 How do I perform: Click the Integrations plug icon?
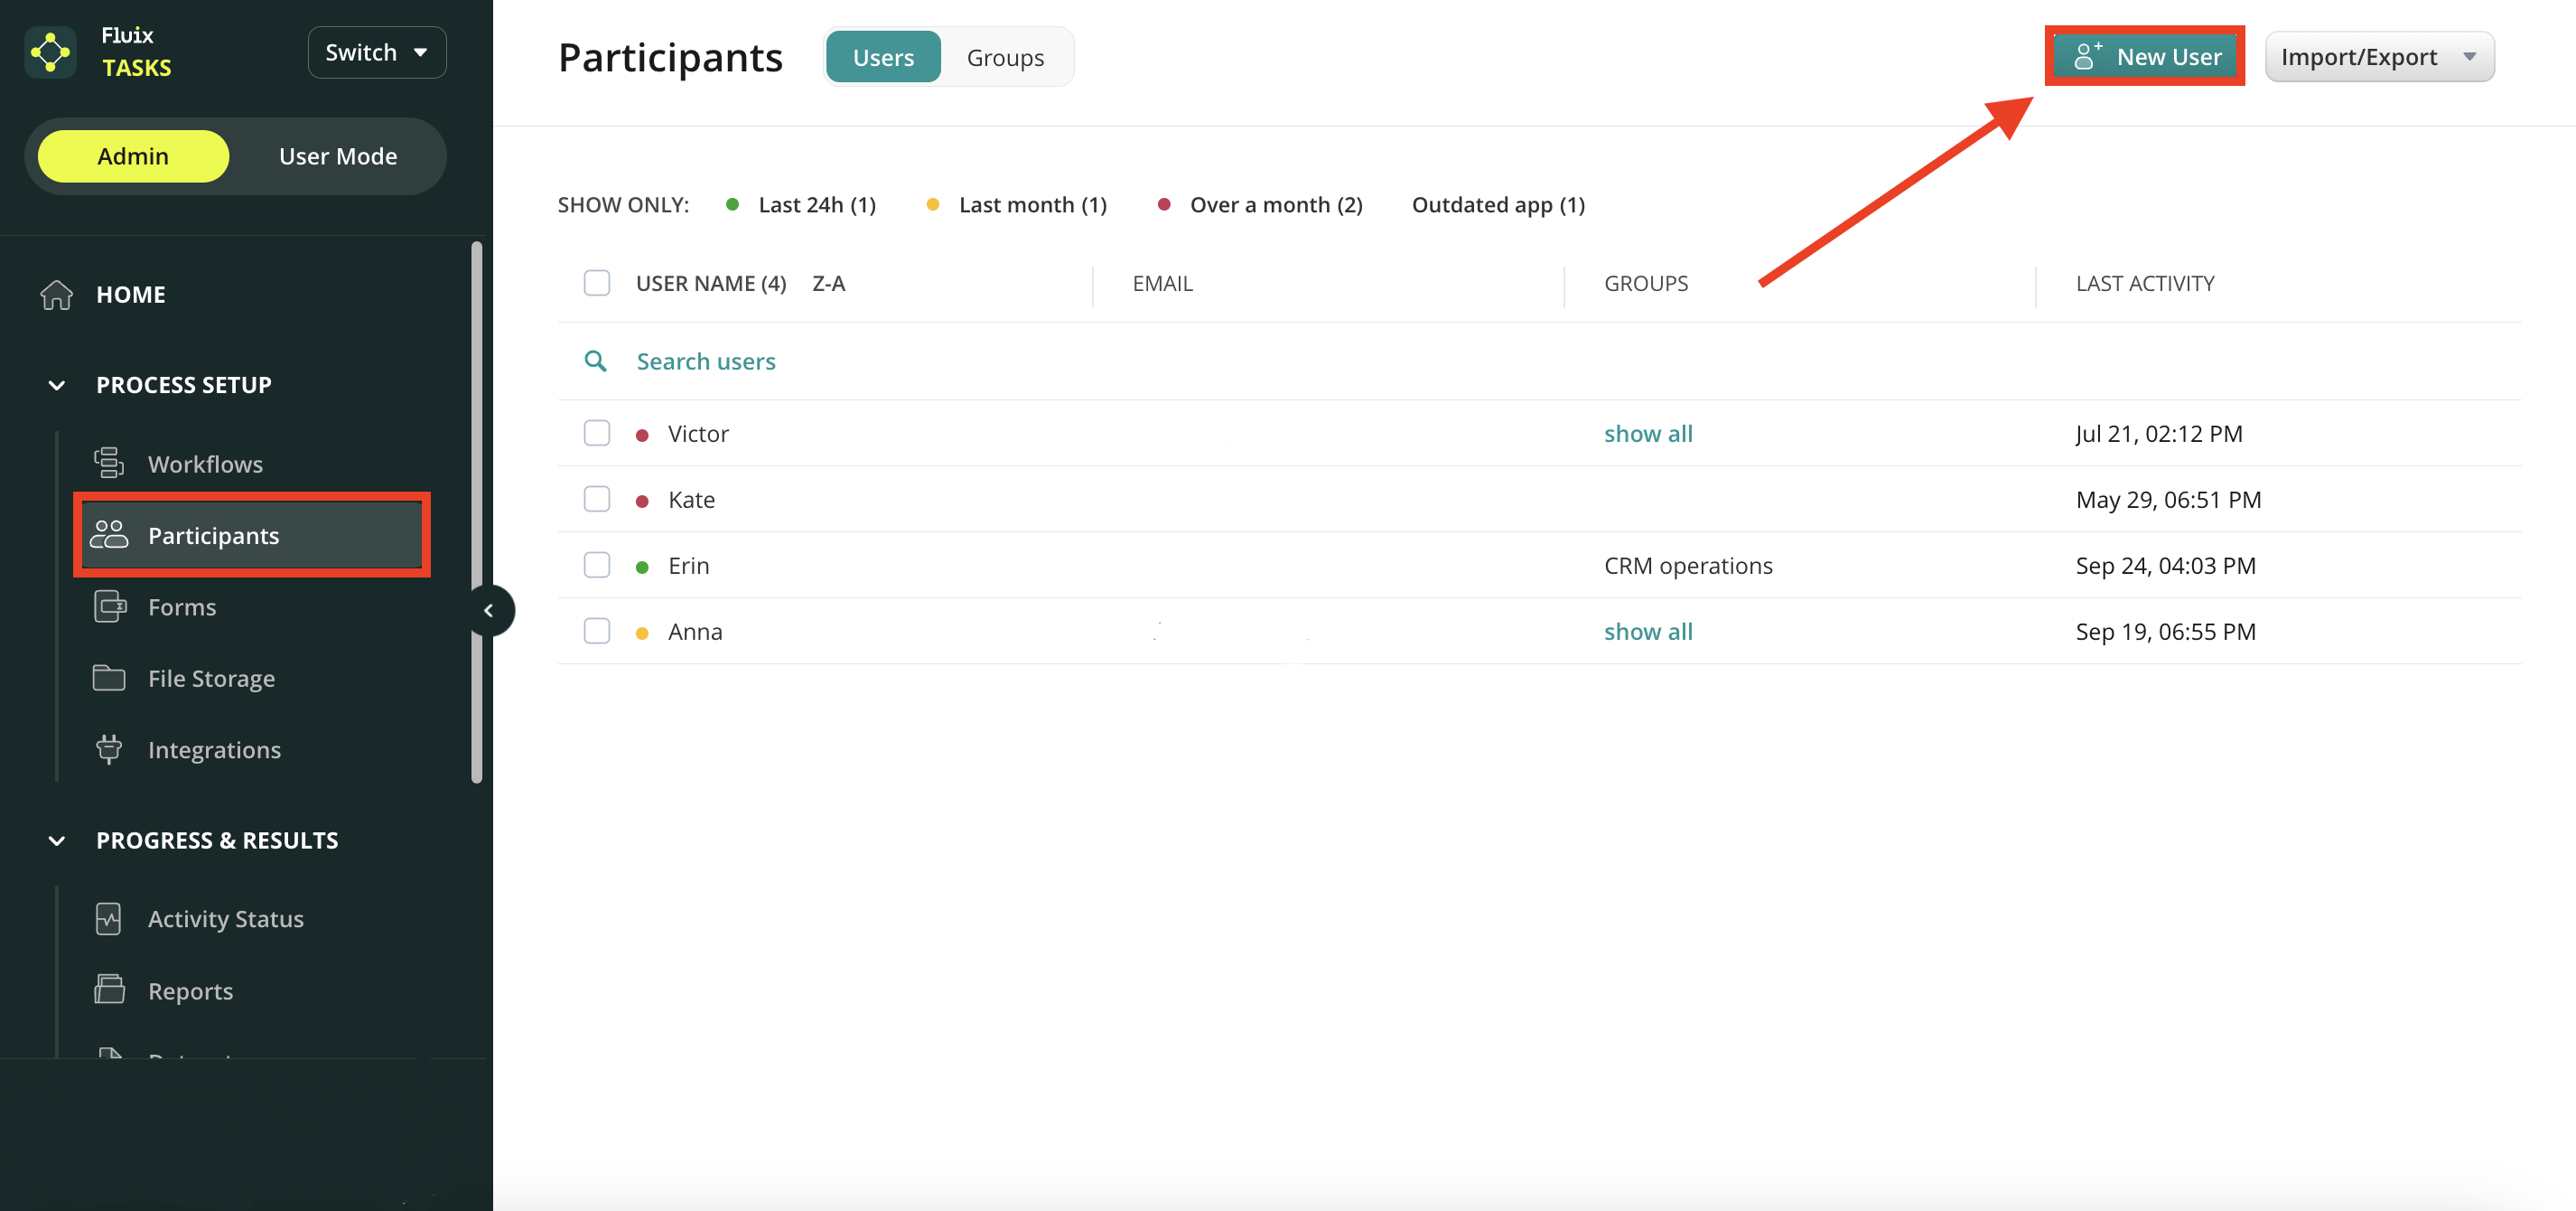tap(109, 749)
